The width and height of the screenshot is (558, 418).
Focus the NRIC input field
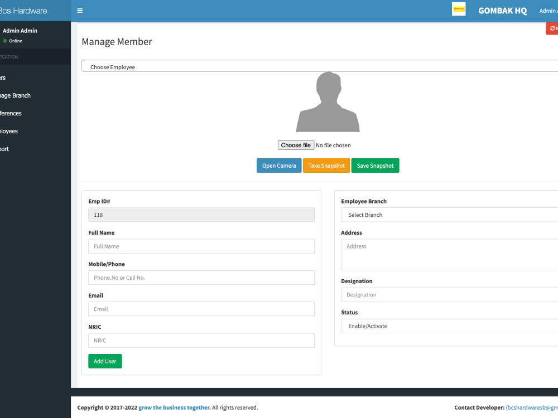pos(201,341)
